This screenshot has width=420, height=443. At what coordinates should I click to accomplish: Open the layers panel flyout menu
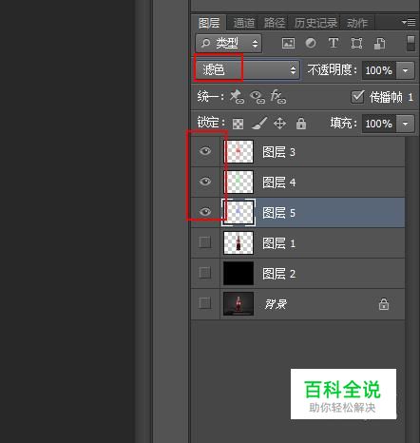click(409, 22)
